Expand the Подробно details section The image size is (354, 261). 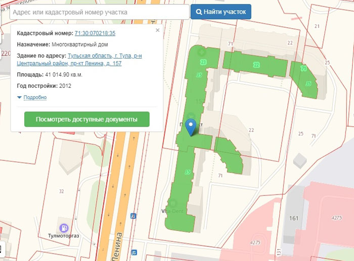tap(35, 97)
